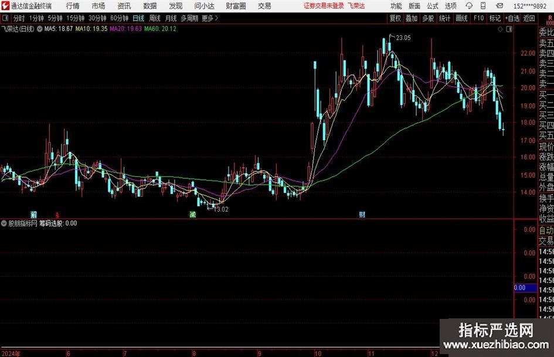554x357 pixels.
Task: Click the MA20: 19.63 label
Action: click(x=126, y=29)
